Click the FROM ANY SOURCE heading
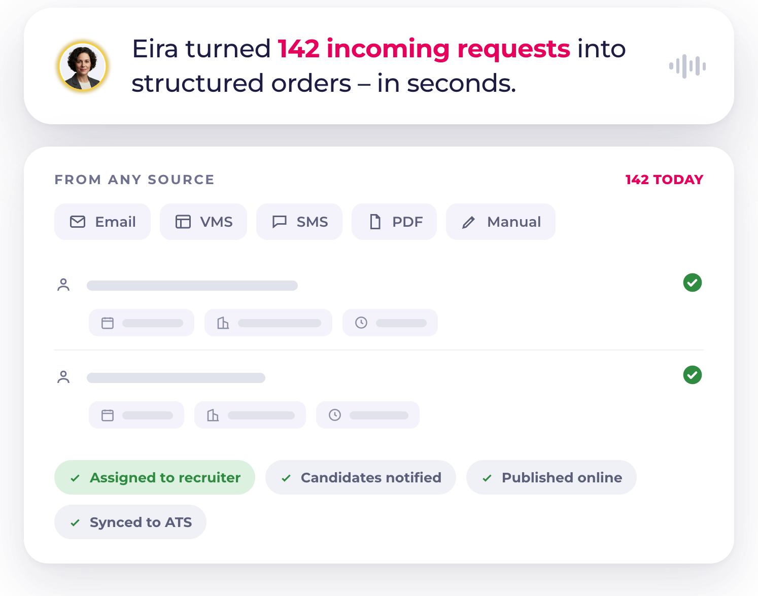 pyautogui.click(x=134, y=180)
